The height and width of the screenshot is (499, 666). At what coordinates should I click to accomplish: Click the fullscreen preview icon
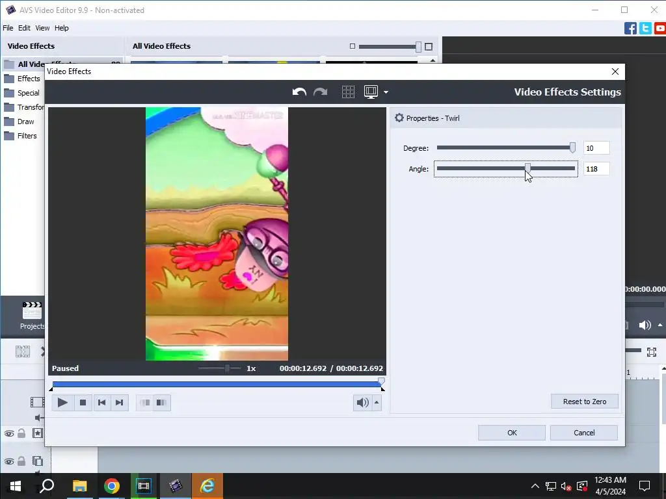coord(652,352)
